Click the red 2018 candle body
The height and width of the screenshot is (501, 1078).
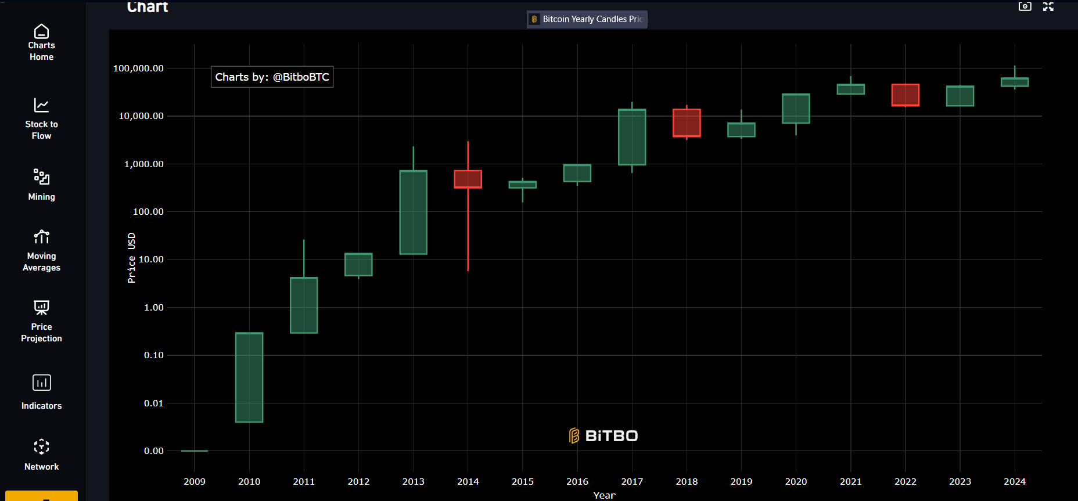(687, 123)
